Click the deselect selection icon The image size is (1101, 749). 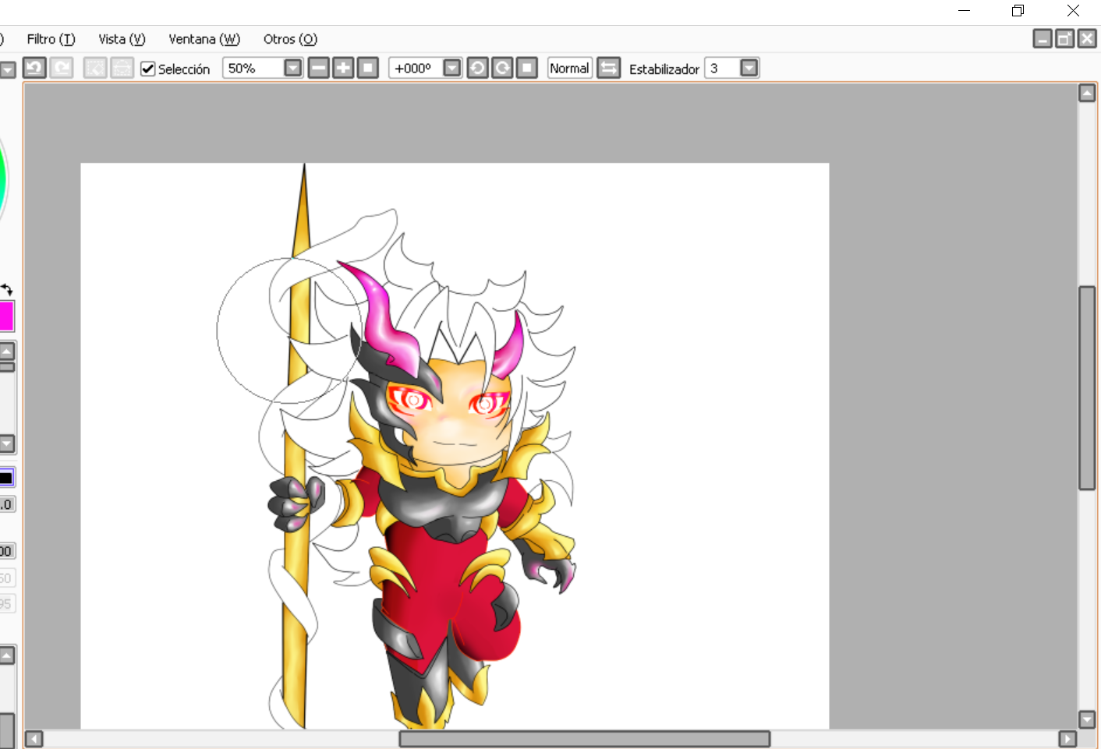[x=95, y=68]
